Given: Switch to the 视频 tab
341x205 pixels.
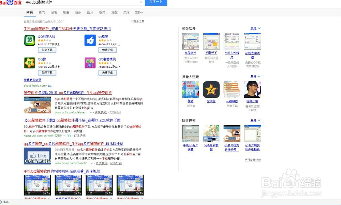Looking at the screenshot, I should pos(102,12).
